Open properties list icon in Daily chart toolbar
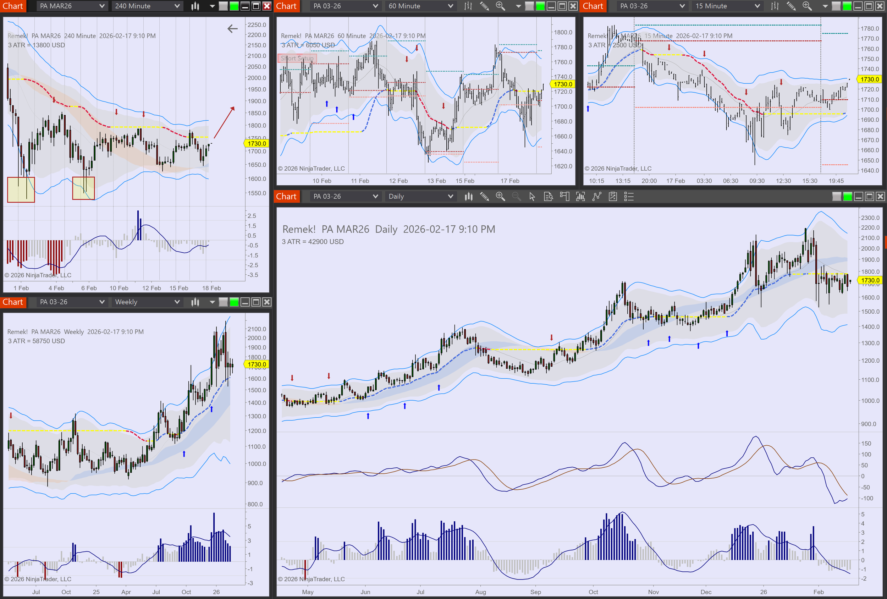 pos(629,197)
